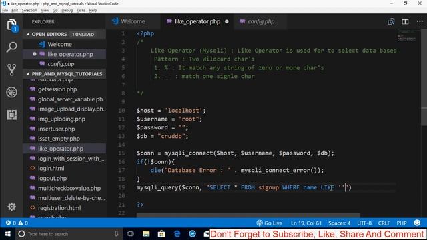Open File Explorer from taskbar
The width and height of the screenshot is (427, 240).
[x=146, y=234]
